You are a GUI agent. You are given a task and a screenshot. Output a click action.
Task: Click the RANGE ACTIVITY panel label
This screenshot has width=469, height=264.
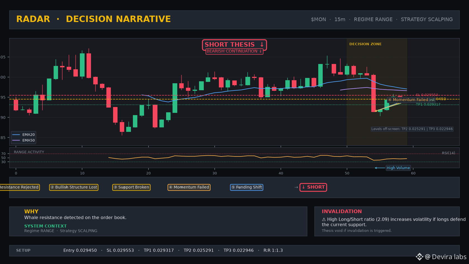[x=29, y=152]
